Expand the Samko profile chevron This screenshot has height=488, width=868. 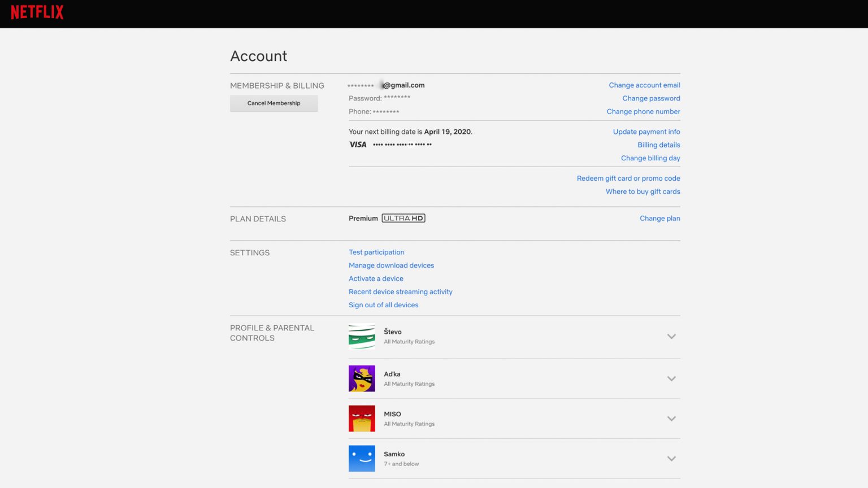[671, 459]
